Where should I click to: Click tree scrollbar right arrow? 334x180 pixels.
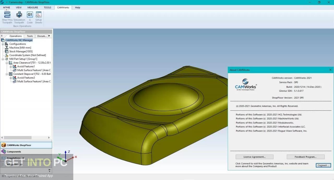point(49,138)
